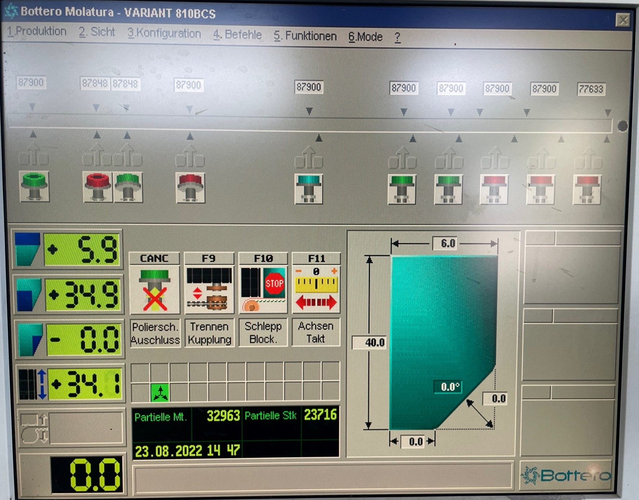Select the green cup wheel under right 87848

(x=128, y=187)
